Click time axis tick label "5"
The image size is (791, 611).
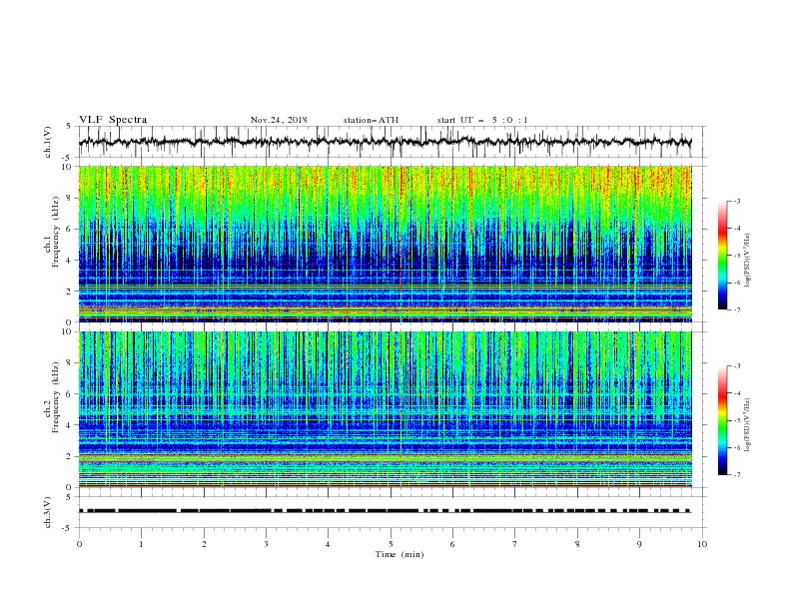391,544
